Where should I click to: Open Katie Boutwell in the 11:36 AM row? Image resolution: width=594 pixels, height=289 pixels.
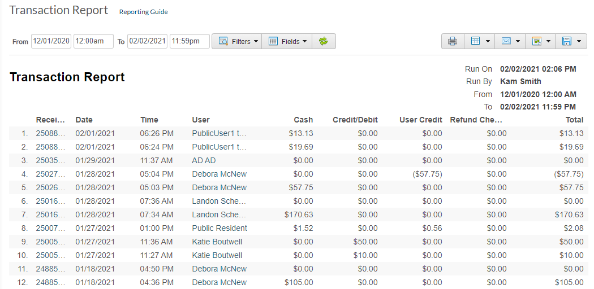[217, 242]
